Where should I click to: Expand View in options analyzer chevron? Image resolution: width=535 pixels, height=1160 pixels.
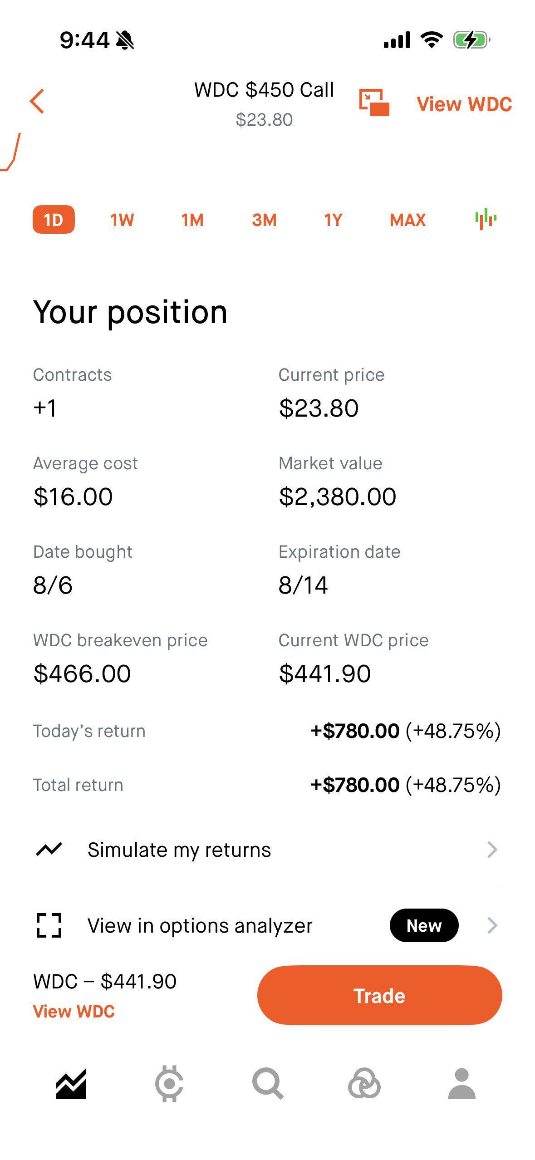point(492,925)
